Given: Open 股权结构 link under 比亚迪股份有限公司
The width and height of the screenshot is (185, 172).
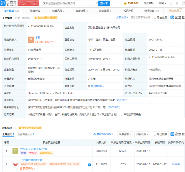Looking at the screenshot, I should 28,168.
